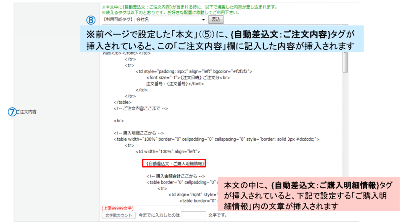This screenshot has height=224, width=411.
Task: Open the 会社名 available tags dropdown
Action: pyautogui.click(x=170, y=20)
